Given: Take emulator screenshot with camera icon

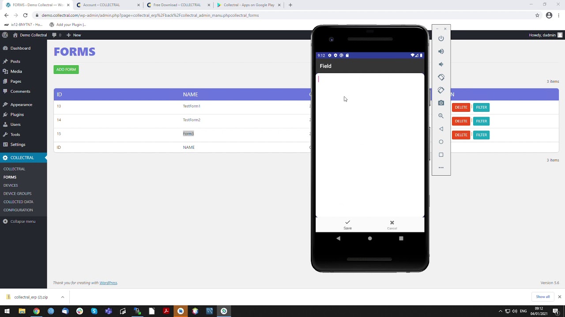Looking at the screenshot, I should pos(441,103).
